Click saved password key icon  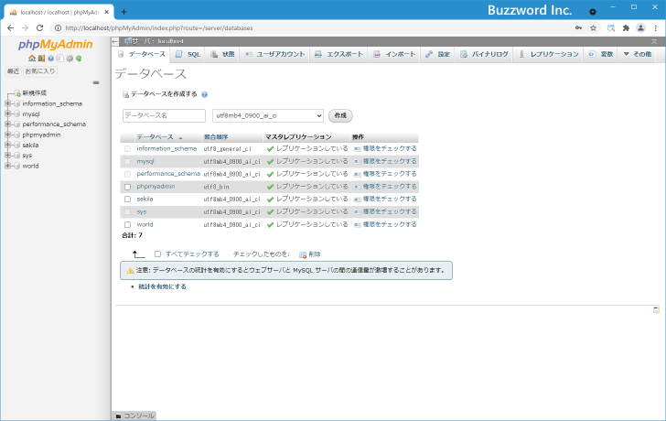coord(578,28)
